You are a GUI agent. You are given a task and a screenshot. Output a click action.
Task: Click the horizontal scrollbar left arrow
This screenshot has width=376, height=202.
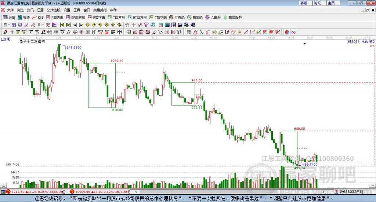tap(136, 192)
